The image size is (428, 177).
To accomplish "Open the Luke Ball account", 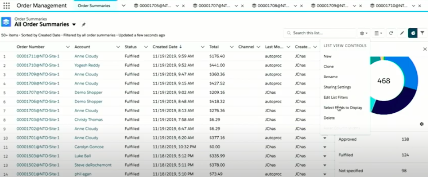I will coord(83,156).
